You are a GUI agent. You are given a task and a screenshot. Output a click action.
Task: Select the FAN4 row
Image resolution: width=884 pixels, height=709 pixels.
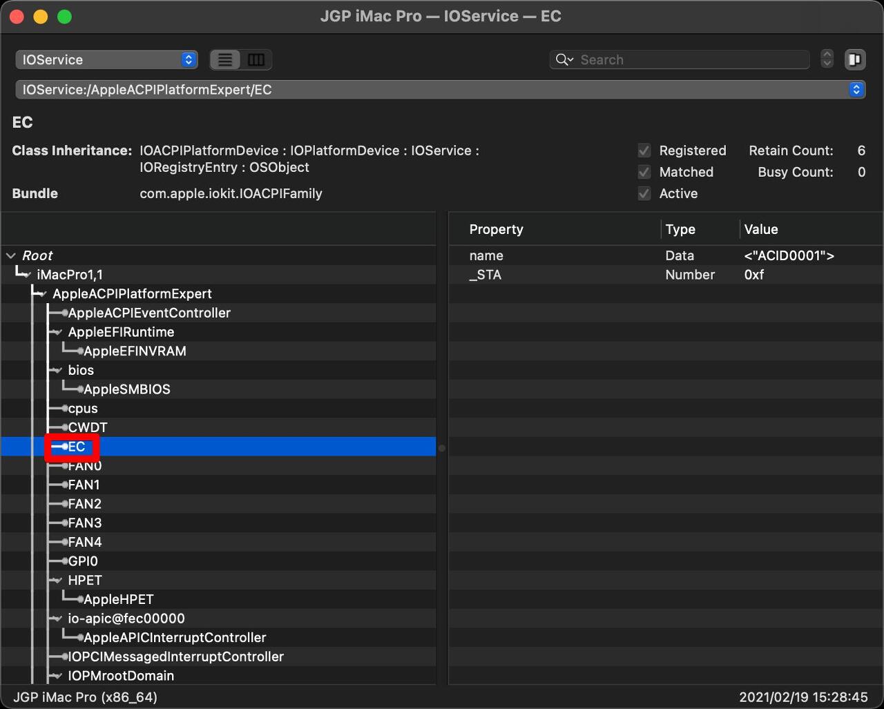pos(218,542)
